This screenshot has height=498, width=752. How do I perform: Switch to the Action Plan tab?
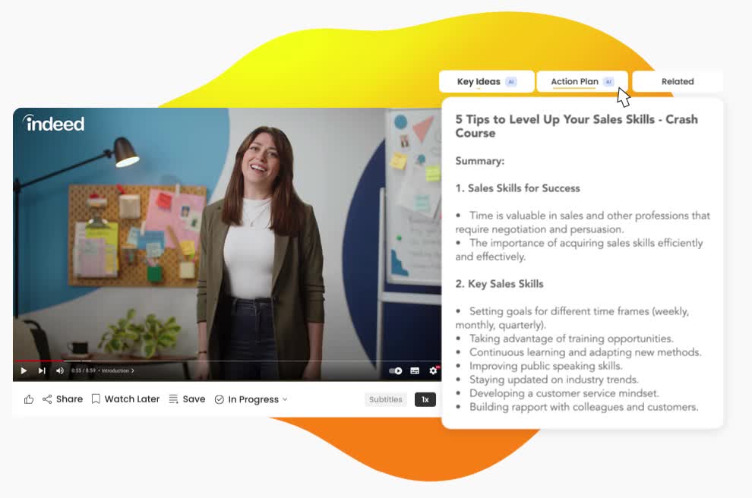(x=582, y=81)
